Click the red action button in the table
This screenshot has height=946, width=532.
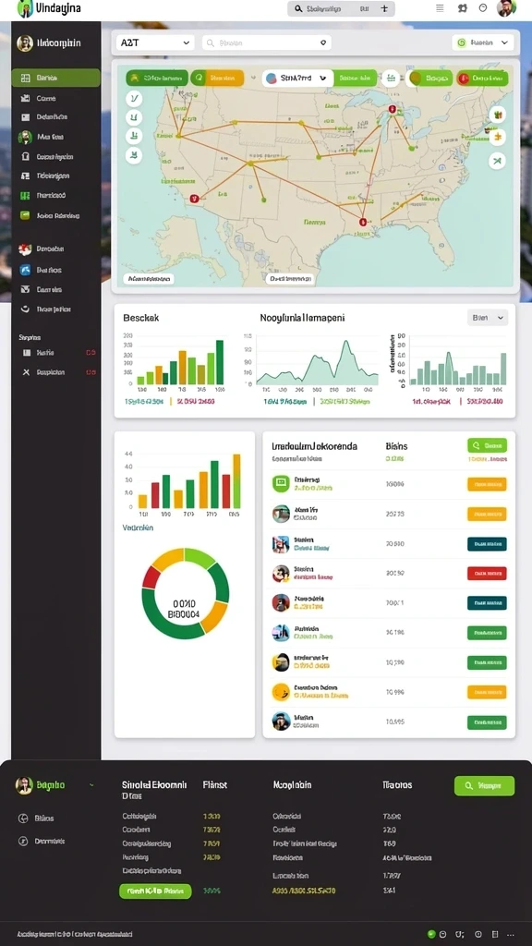[487, 573]
